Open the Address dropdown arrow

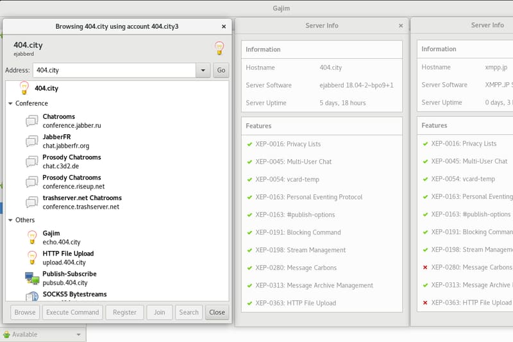point(203,70)
